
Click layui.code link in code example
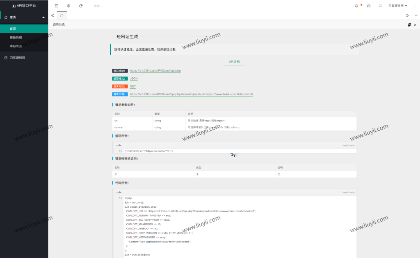(348, 192)
